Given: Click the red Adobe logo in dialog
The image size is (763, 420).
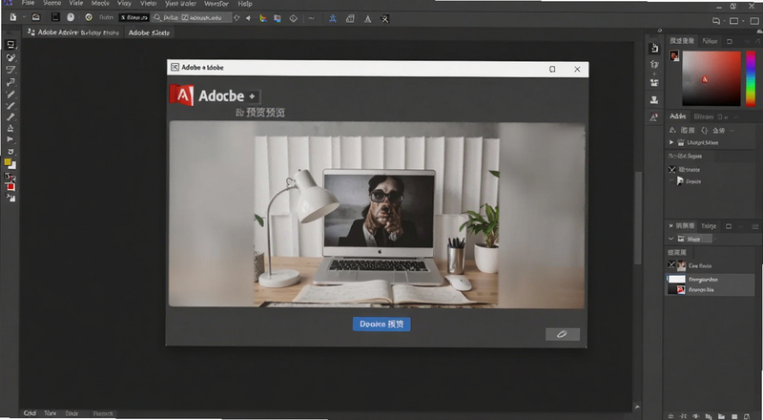Looking at the screenshot, I should tap(181, 95).
